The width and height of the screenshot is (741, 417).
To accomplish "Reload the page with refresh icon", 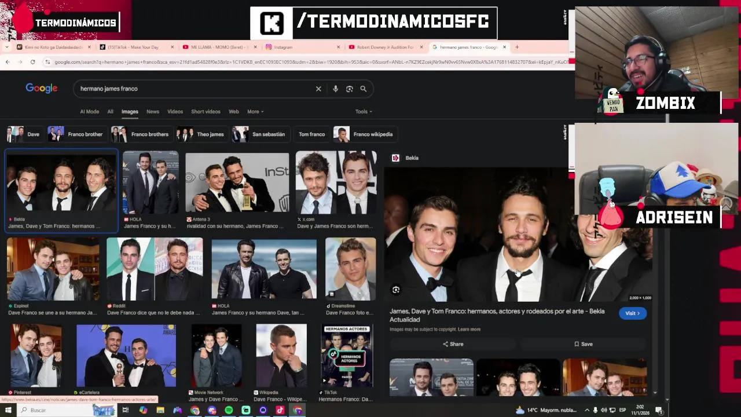I will pyautogui.click(x=32, y=62).
